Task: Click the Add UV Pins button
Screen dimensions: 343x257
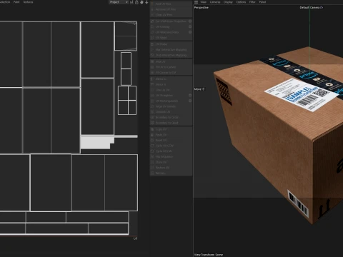Action: tap(171, 4)
